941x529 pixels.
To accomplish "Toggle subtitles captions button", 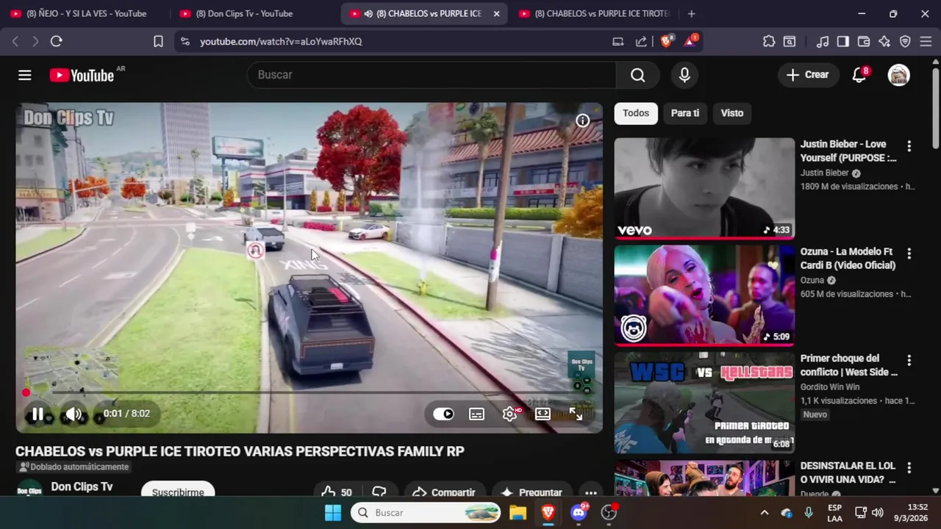I will pos(476,414).
